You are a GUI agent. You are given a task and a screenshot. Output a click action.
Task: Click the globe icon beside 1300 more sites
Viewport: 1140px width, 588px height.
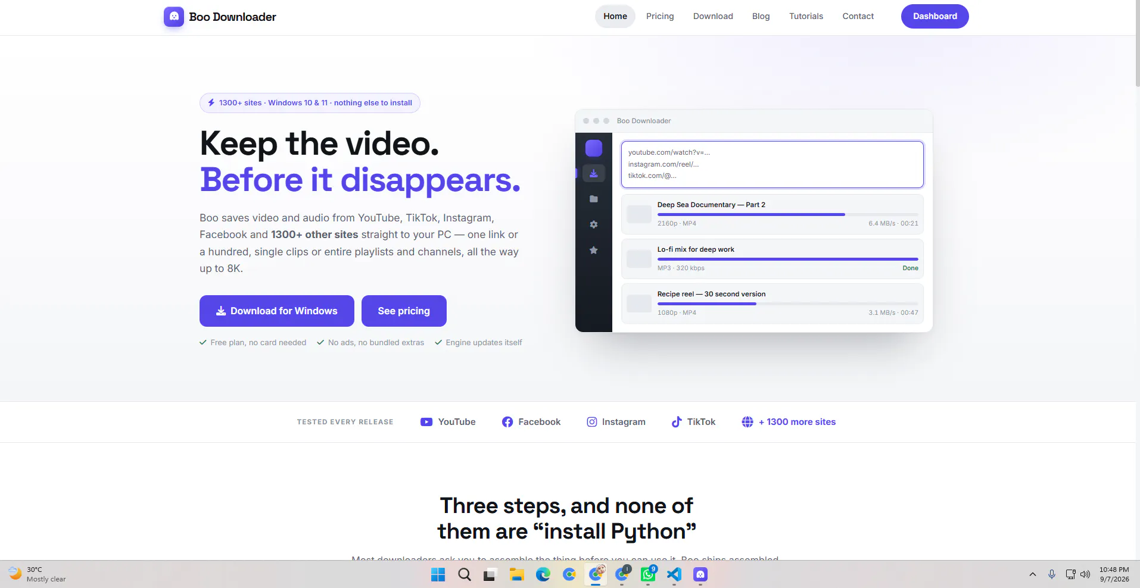tap(747, 422)
